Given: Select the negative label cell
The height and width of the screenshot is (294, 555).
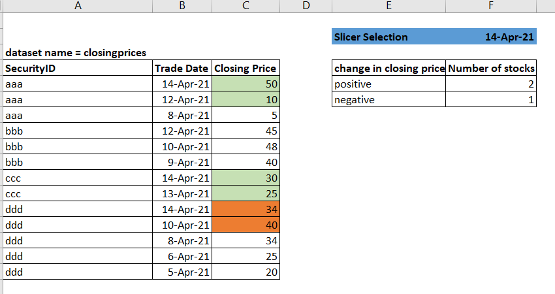Looking at the screenshot, I should point(388,99).
